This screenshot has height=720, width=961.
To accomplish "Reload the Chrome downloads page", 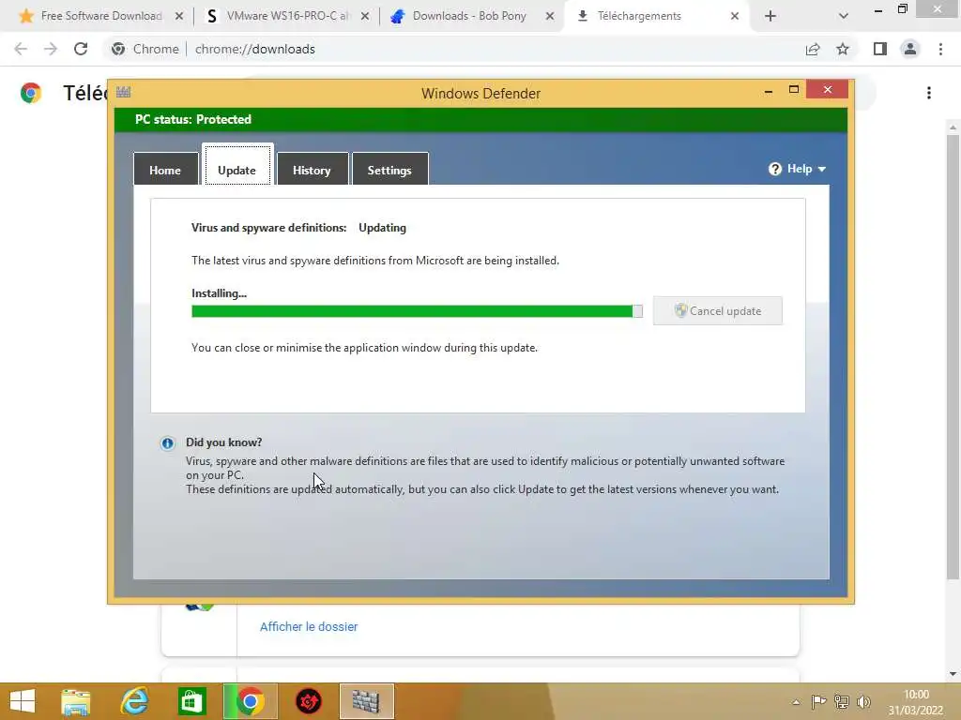I will click(81, 49).
